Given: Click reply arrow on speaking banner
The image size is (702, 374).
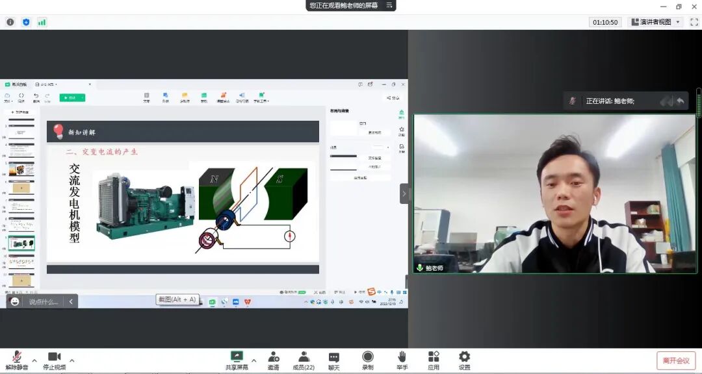Looking at the screenshot, I should [x=680, y=101].
